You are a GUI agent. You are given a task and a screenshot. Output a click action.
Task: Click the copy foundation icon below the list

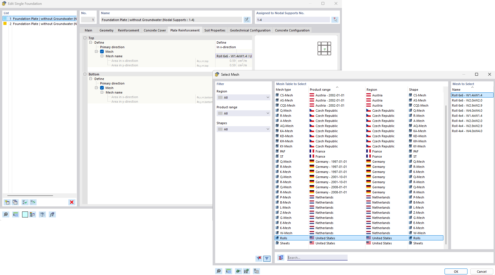coord(15,202)
